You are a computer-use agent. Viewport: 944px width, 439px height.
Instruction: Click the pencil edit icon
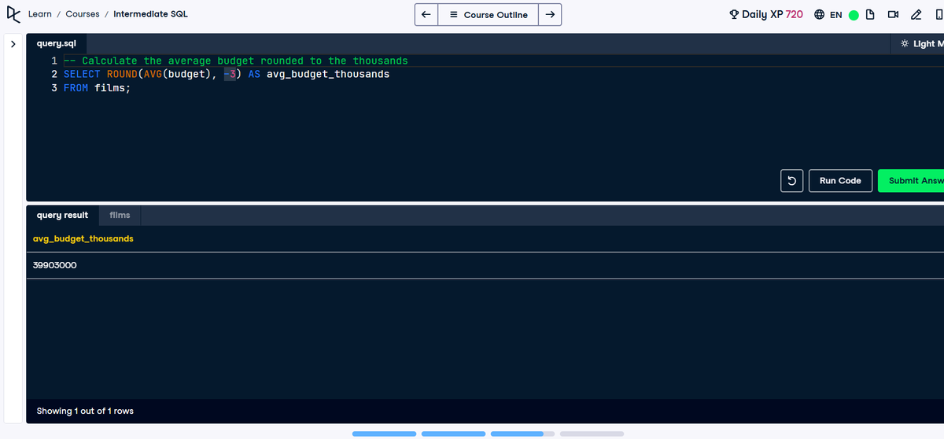point(916,14)
